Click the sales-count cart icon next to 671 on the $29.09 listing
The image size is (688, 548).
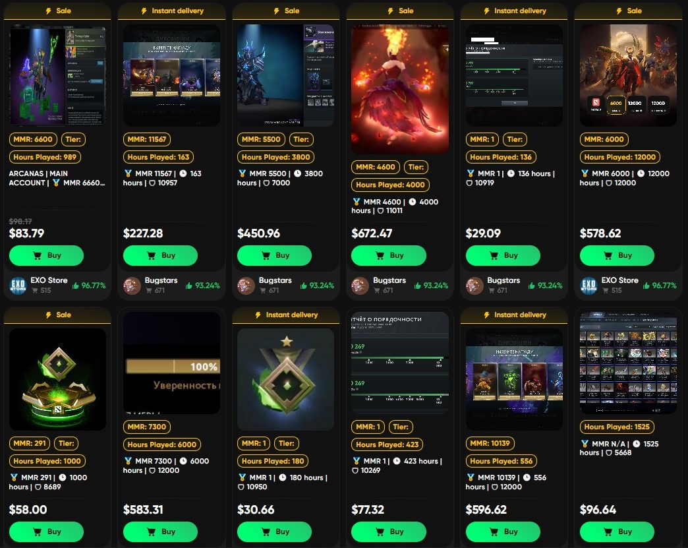coord(491,290)
